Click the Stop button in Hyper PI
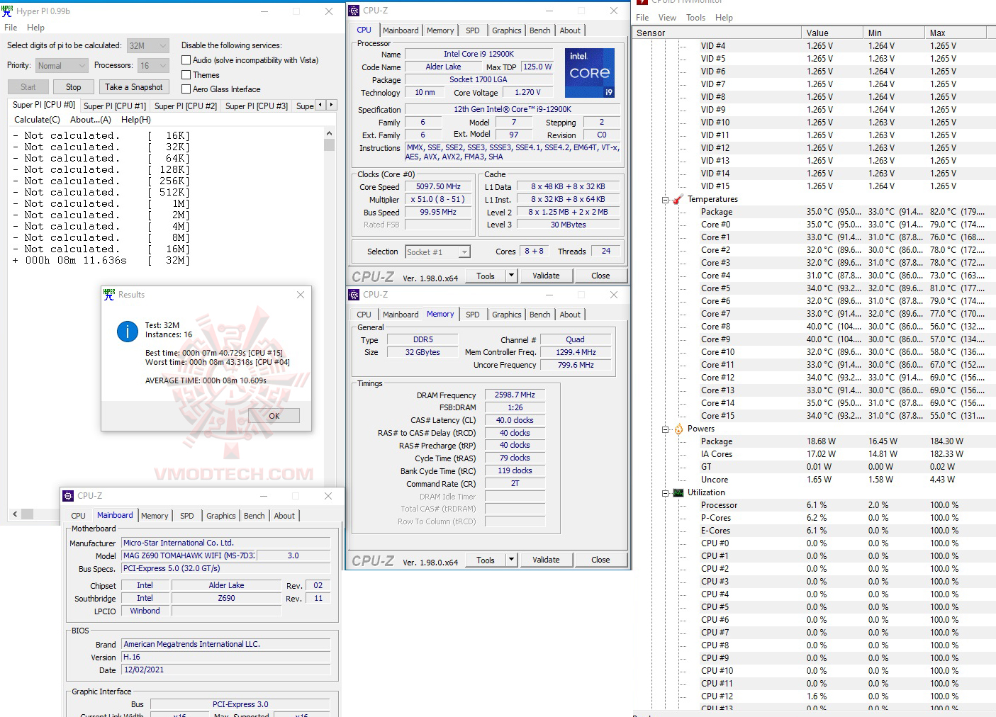 [x=74, y=87]
